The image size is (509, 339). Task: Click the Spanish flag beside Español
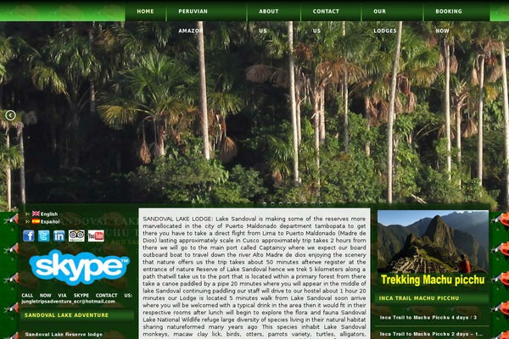(36, 221)
